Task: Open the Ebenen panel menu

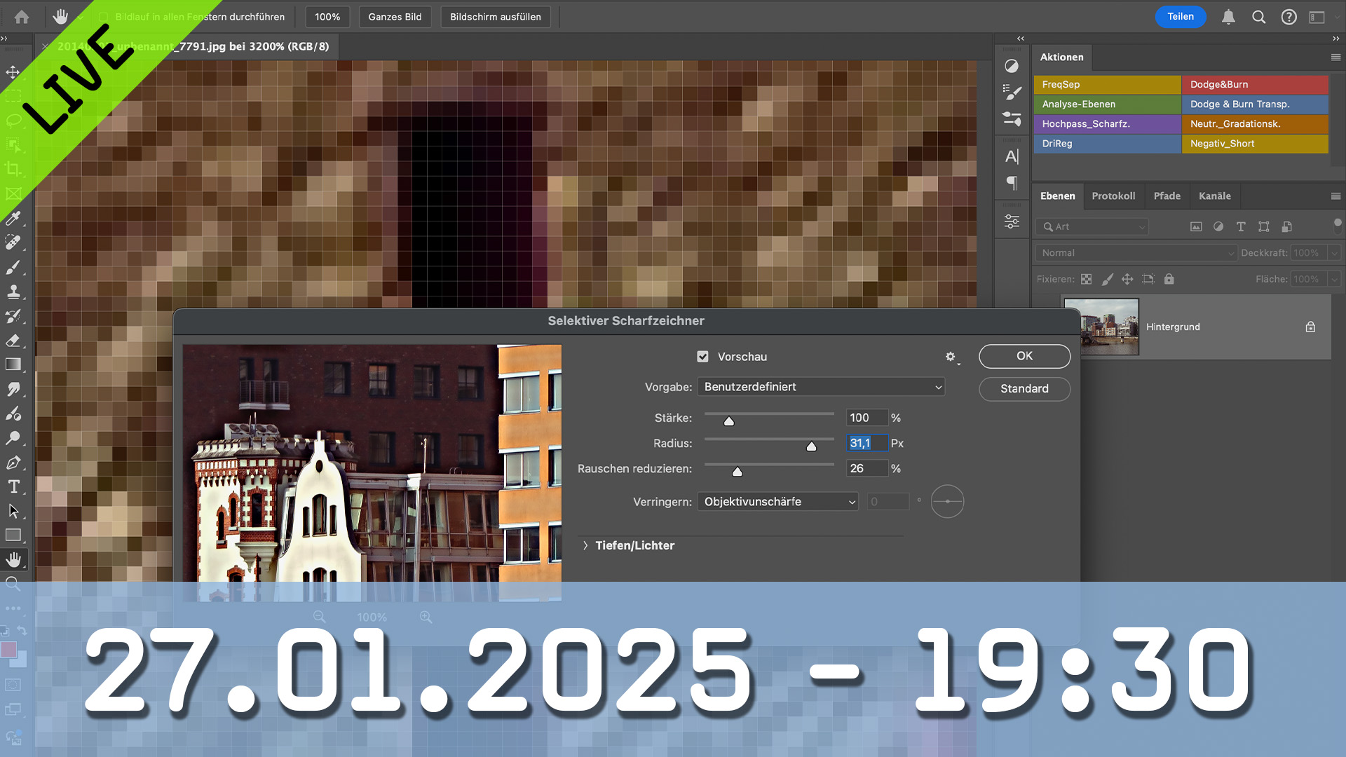Action: (1335, 196)
